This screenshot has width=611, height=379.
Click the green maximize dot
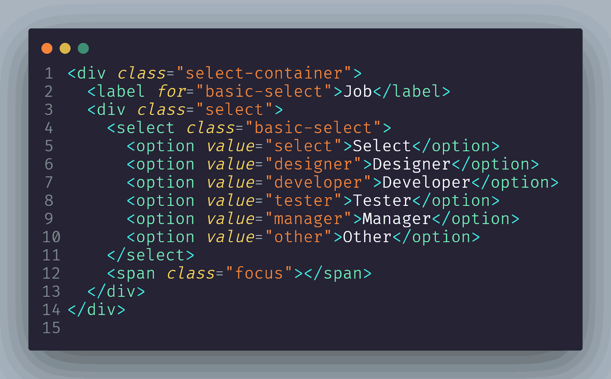[x=83, y=49]
